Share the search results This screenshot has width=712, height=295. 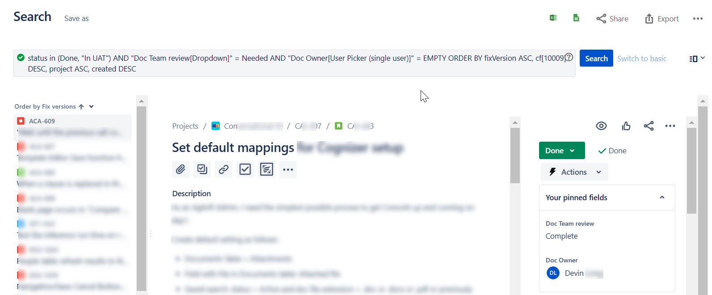(612, 19)
